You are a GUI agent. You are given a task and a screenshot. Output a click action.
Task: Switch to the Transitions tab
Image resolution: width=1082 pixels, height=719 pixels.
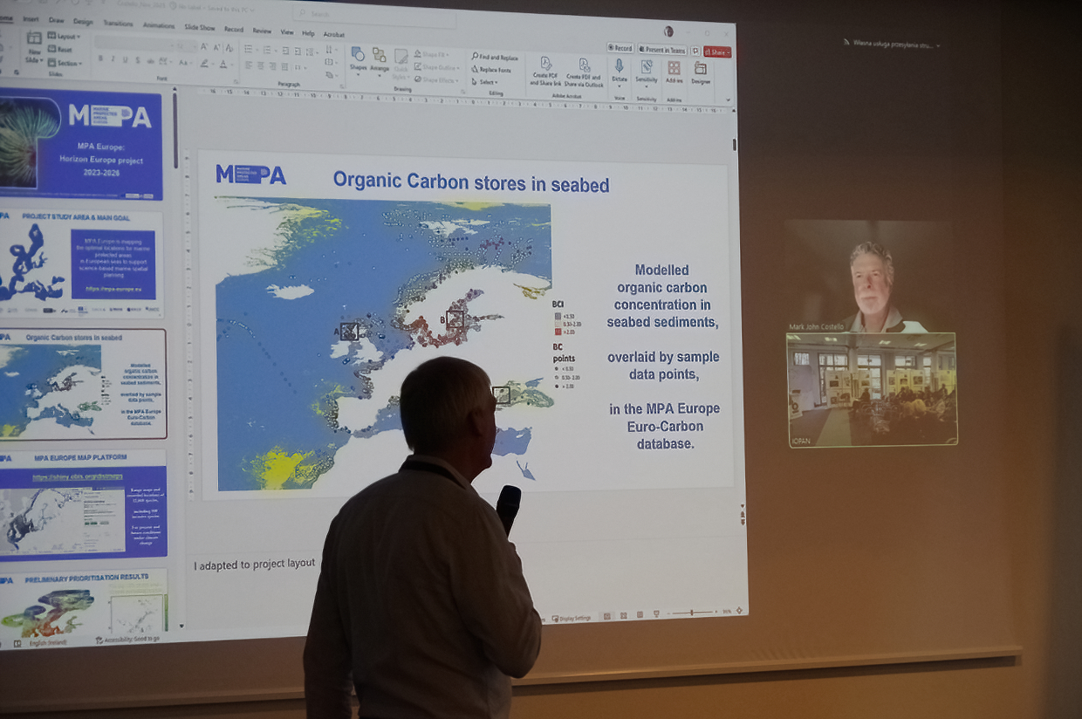click(118, 24)
